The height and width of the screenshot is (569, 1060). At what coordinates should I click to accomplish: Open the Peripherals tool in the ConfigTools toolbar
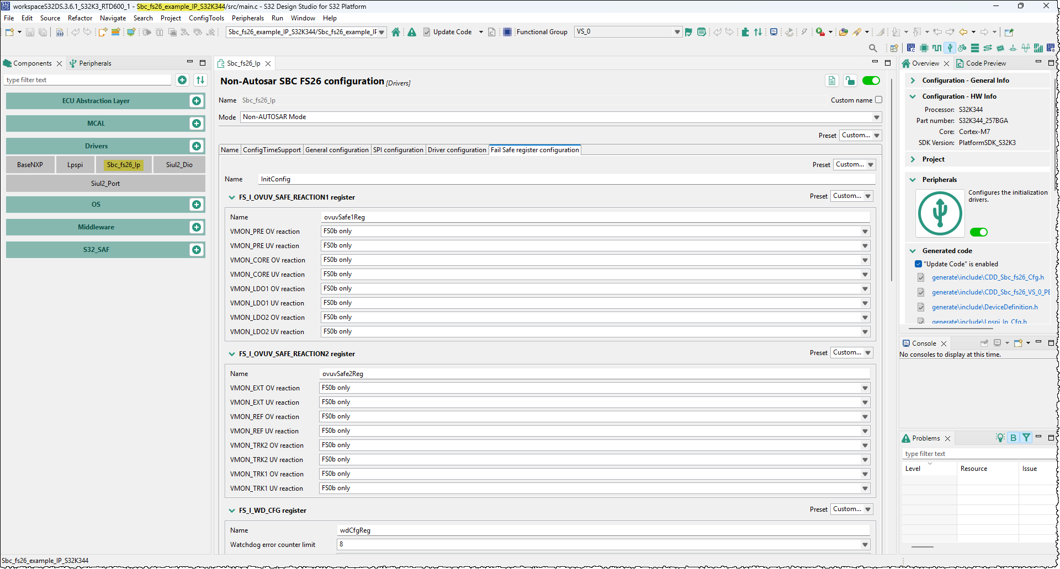point(950,48)
